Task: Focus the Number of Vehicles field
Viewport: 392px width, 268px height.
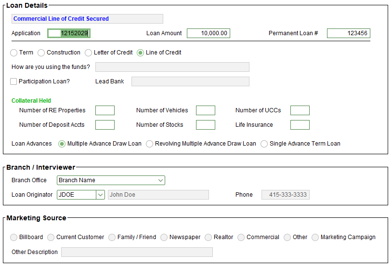Action: click(206, 110)
